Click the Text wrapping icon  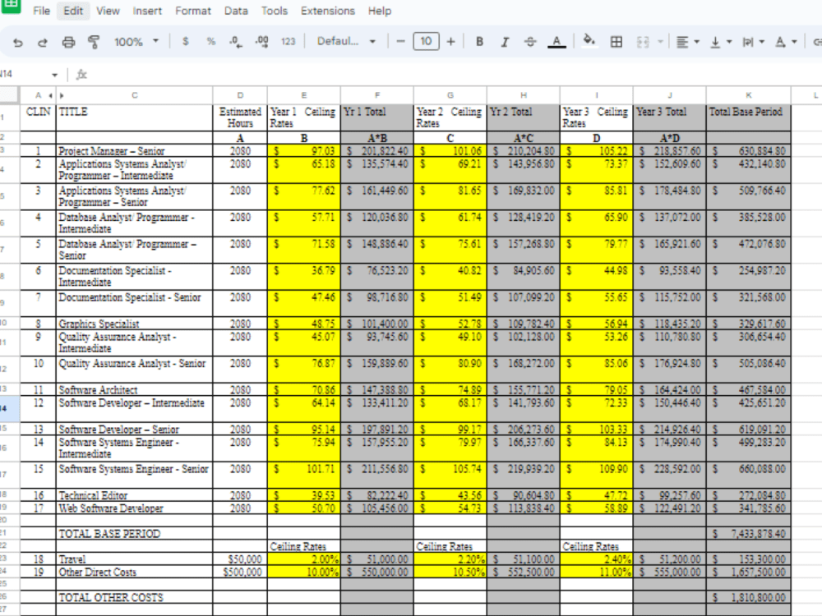tap(748, 42)
